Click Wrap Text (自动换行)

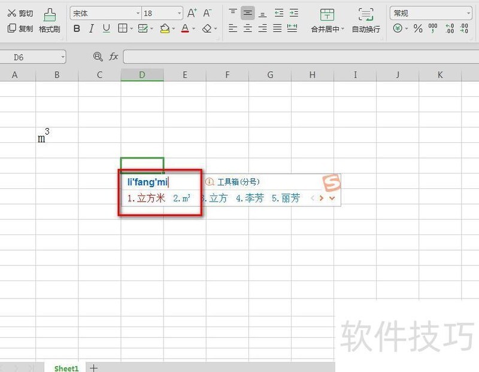click(x=366, y=21)
